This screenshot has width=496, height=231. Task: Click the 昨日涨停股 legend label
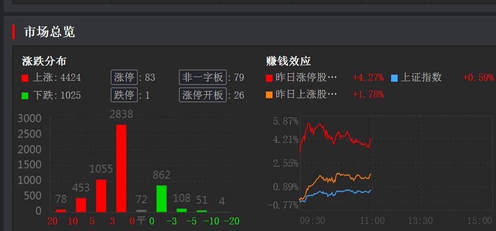coord(306,77)
